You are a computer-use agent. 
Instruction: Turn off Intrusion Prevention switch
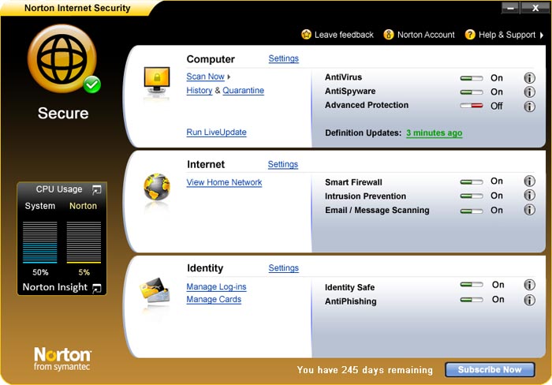tap(472, 196)
